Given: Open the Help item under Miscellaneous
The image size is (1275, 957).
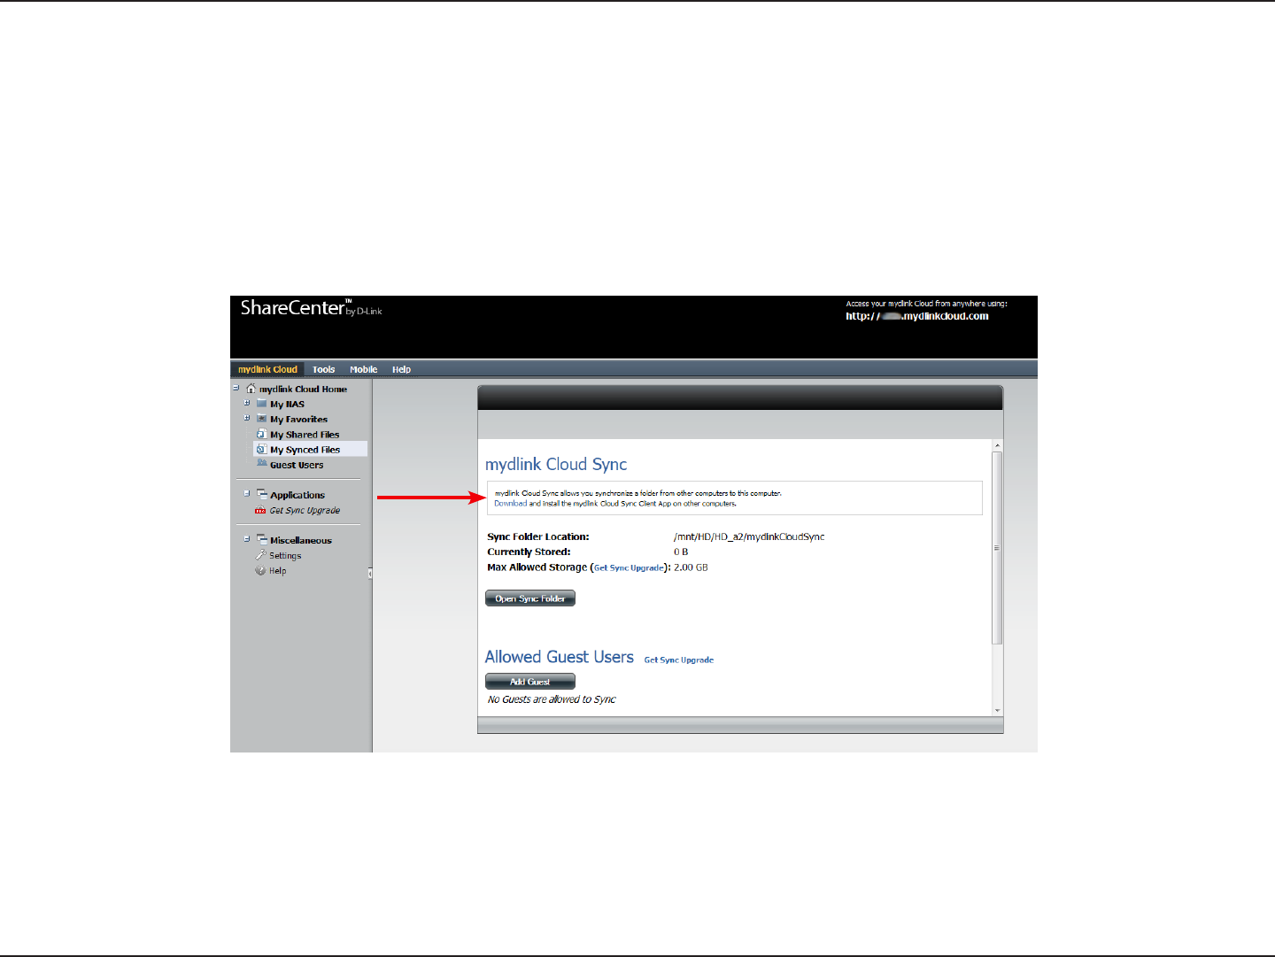Looking at the screenshot, I should tap(277, 571).
